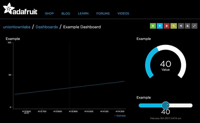Viewport: 200px width, 123px height.
Task: Click the gray share icon
Action: click(x=181, y=26)
